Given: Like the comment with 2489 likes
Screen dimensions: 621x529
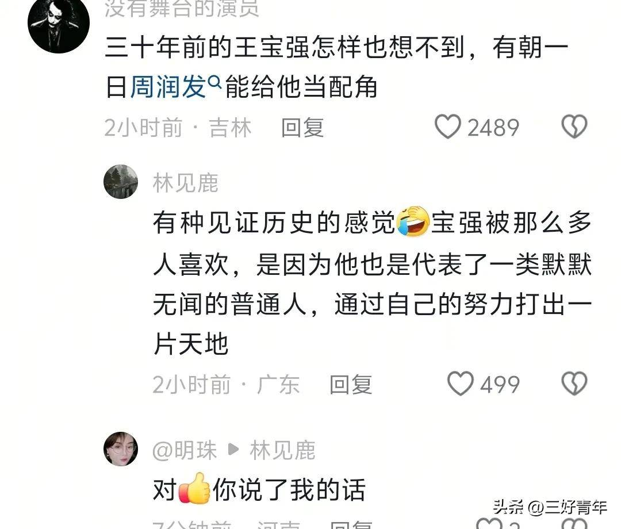Looking at the screenshot, I should pyautogui.click(x=447, y=126).
